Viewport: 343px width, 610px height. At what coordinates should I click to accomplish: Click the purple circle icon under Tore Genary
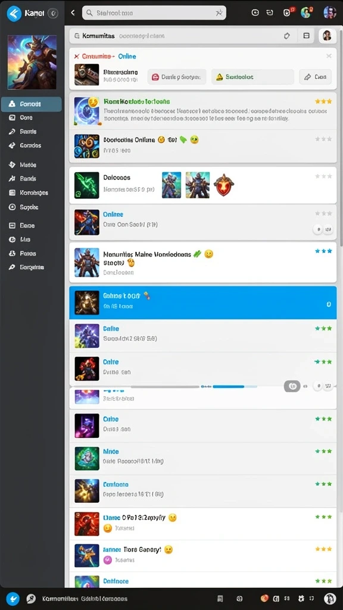(x=108, y=560)
